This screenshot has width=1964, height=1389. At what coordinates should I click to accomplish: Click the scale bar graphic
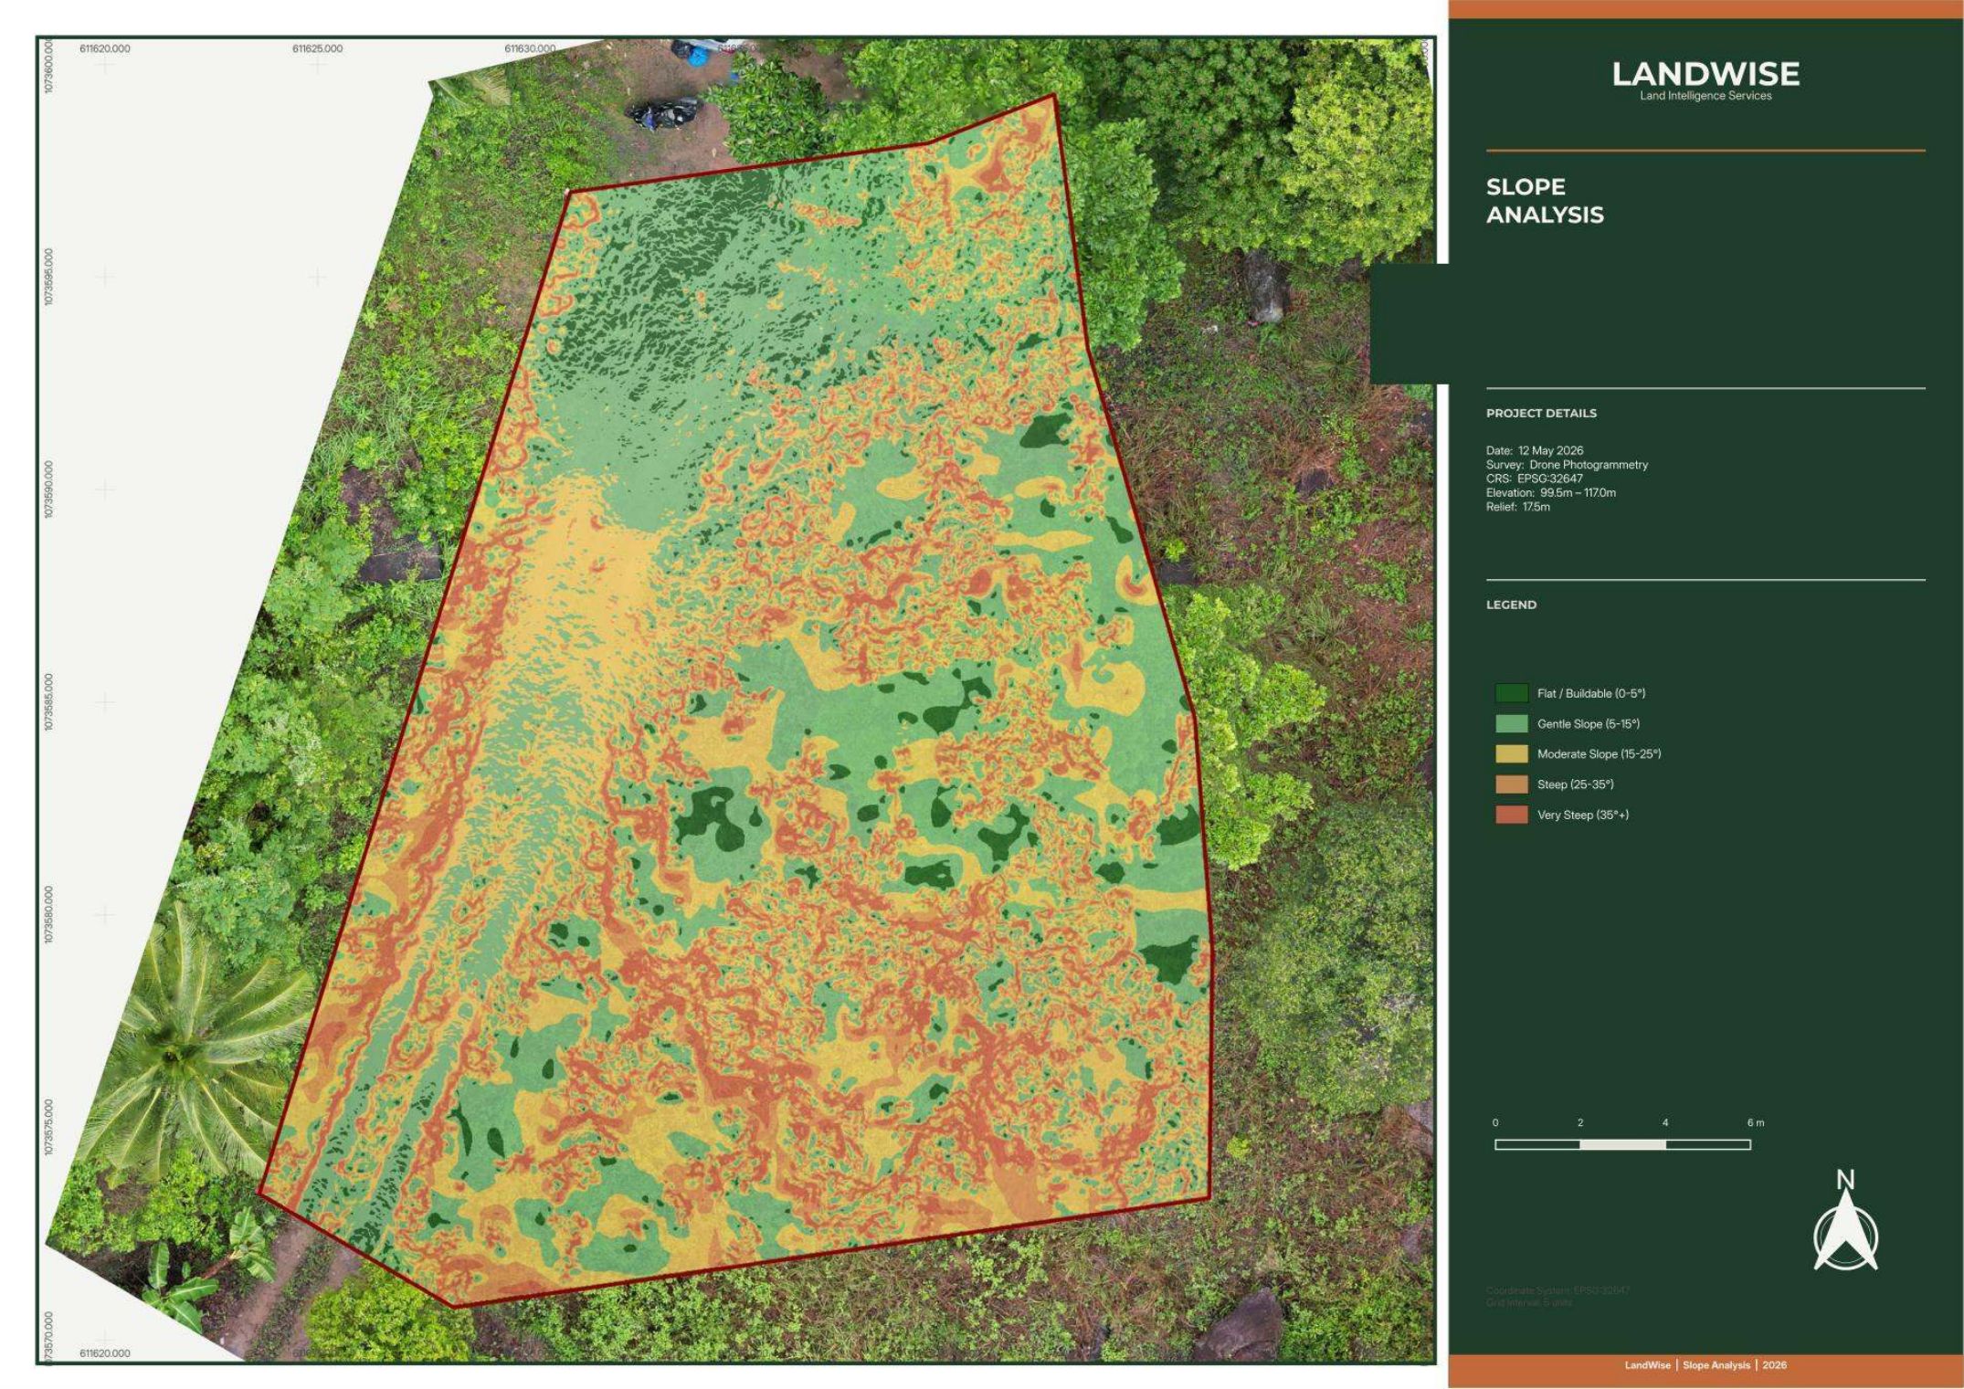pyautogui.click(x=1622, y=1144)
